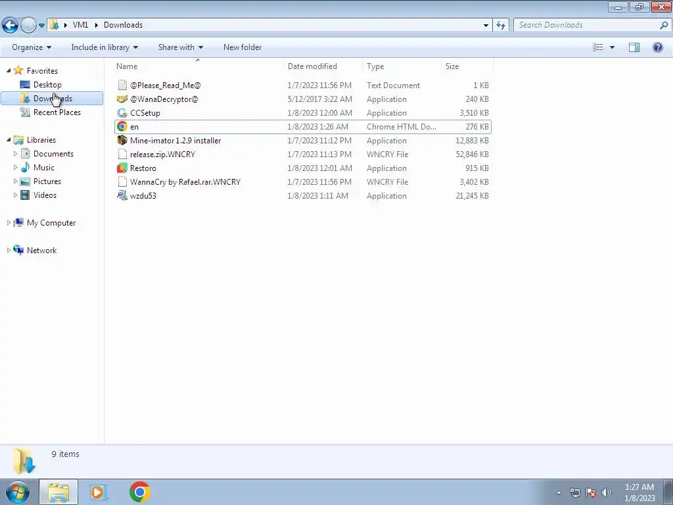Click the Network icon
Image resolution: width=673 pixels, height=505 pixels.
[18, 250]
